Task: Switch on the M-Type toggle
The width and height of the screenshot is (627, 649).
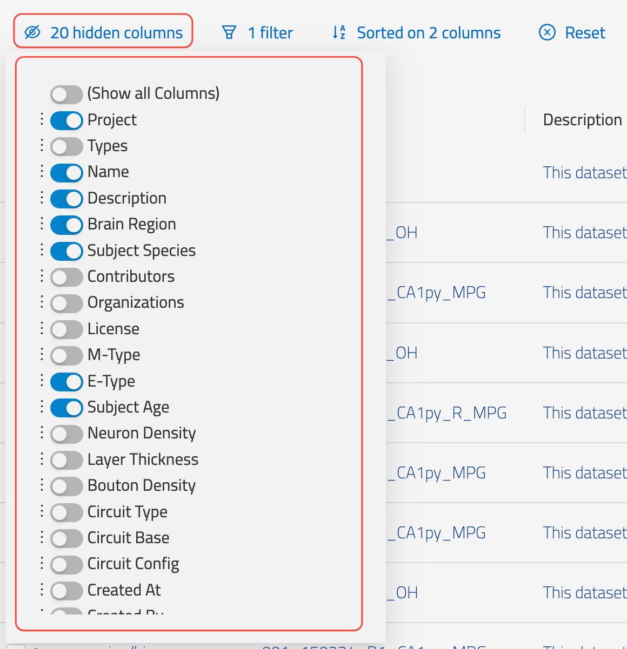Action: (66, 355)
